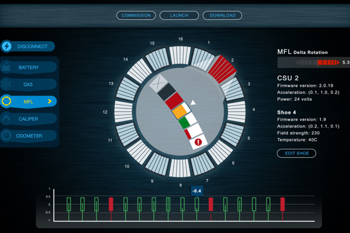Select the orange color tile in dial

click(x=180, y=111)
